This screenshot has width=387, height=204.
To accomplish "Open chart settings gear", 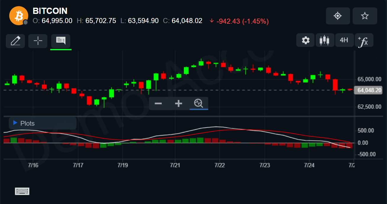I will [306, 40].
